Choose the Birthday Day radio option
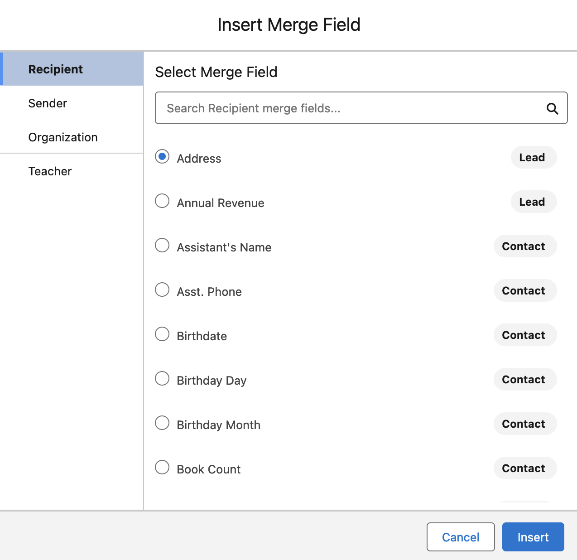Image resolution: width=577 pixels, height=560 pixels. click(x=162, y=378)
